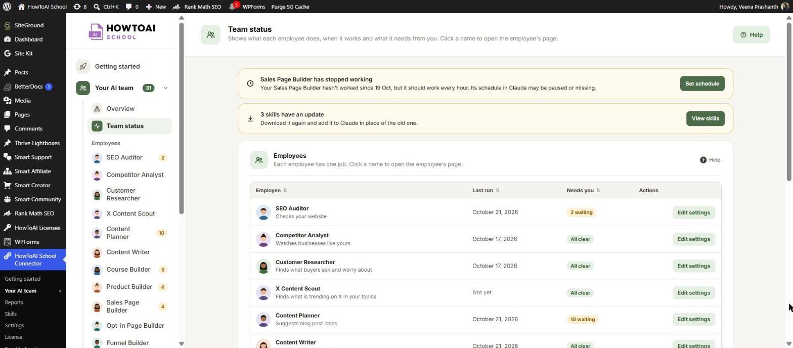This screenshot has height=348, width=793.
Task: Click the Getting started rocket icon
Action: [83, 67]
